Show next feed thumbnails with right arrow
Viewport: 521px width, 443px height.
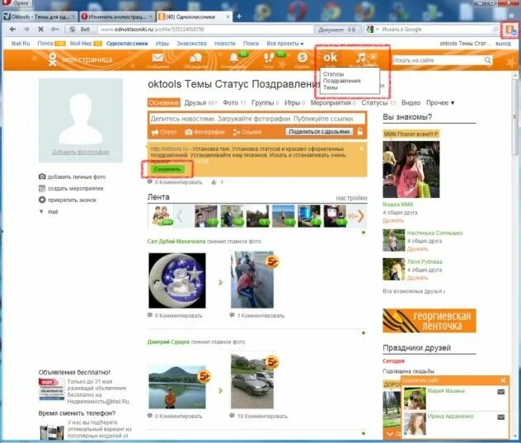click(x=361, y=216)
